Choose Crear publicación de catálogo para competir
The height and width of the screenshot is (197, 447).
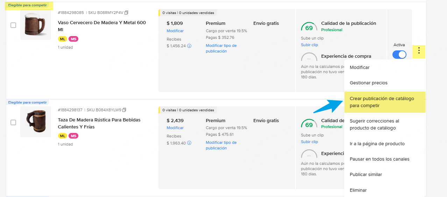point(384,102)
